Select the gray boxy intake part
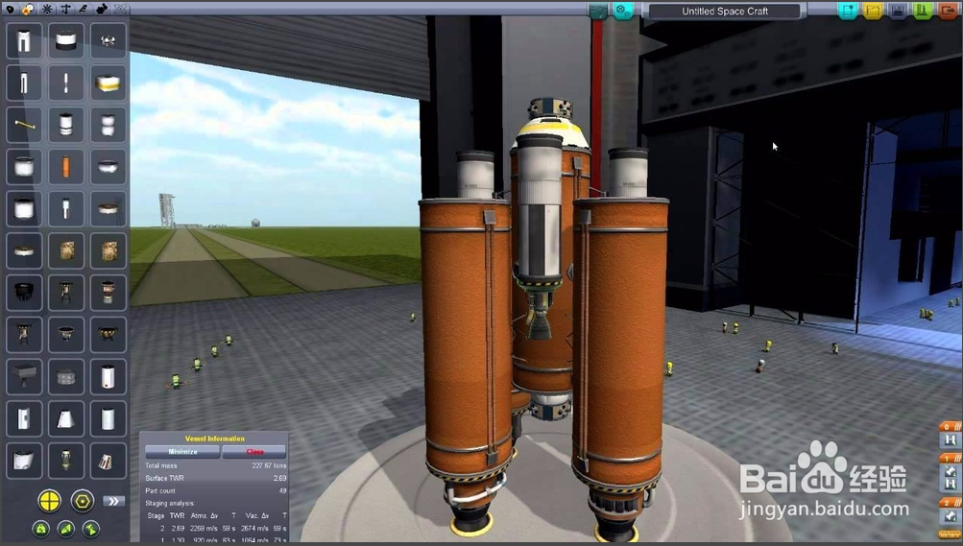Viewport: 963px width, 546px height. (x=24, y=376)
